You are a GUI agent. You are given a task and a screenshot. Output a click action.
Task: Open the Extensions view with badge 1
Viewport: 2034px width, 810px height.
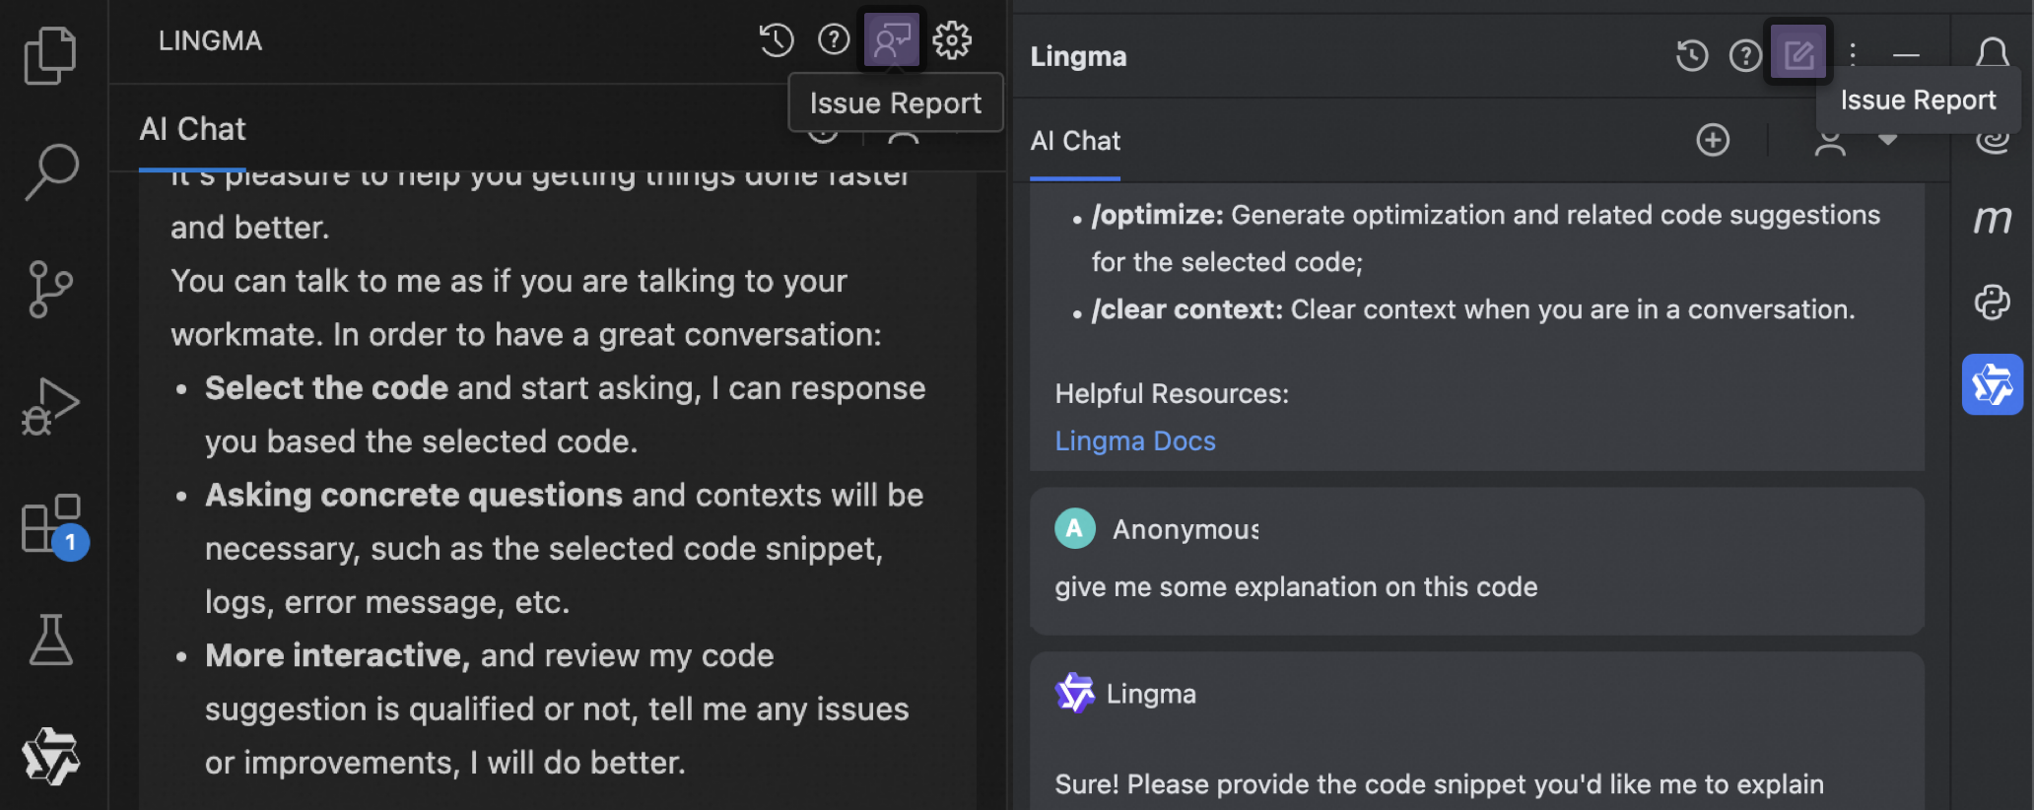pos(53,525)
